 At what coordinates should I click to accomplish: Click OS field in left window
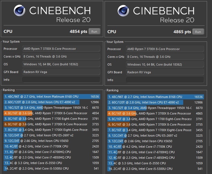[61, 64]
